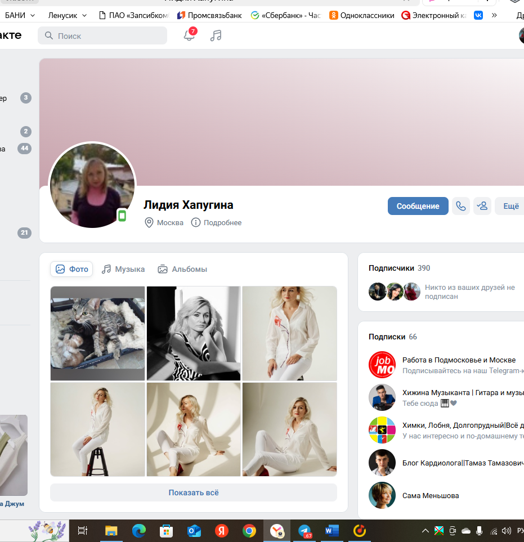Click the sidebar counter badge showing 3
Image resolution: width=524 pixels, height=542 pixels.
click(x=25, y=98)
